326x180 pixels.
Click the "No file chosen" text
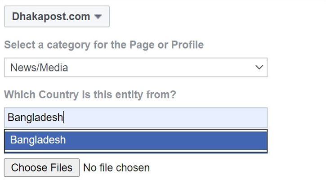[116, 168]
